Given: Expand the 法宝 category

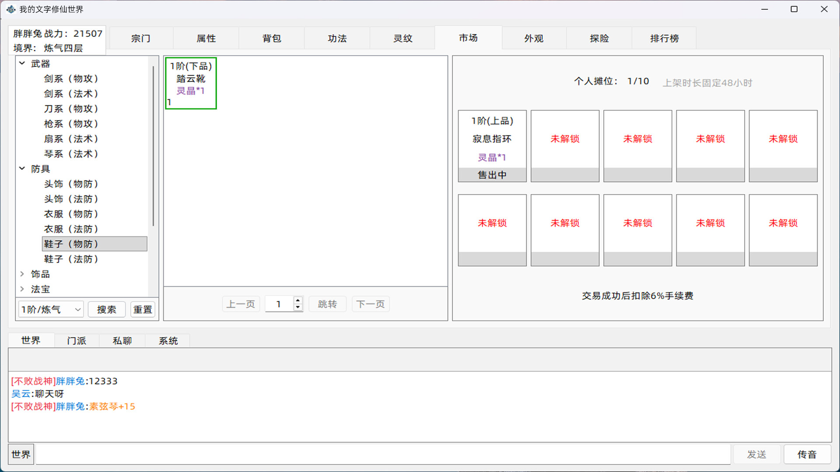Looking at the screenshot, I should click(22, 289).
